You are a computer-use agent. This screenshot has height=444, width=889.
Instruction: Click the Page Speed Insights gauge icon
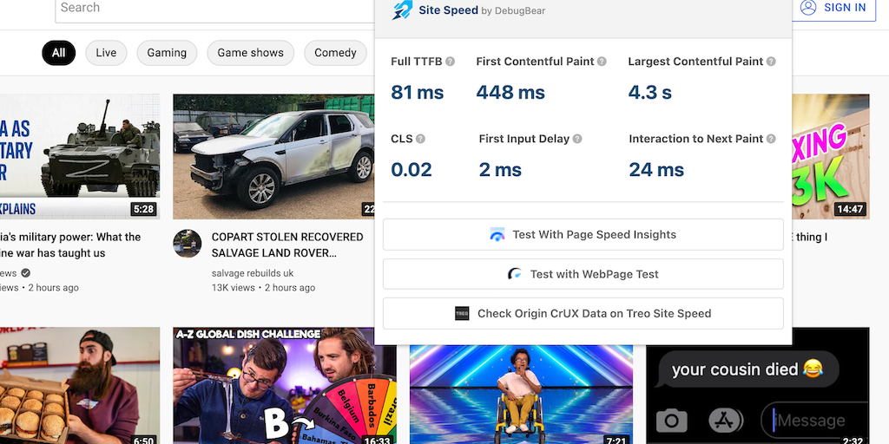point(497,234)
